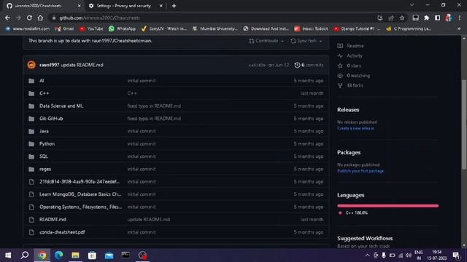Click folder icon next to Java
467x262 pixels.
pyautogui.click(x=31, y=131)
